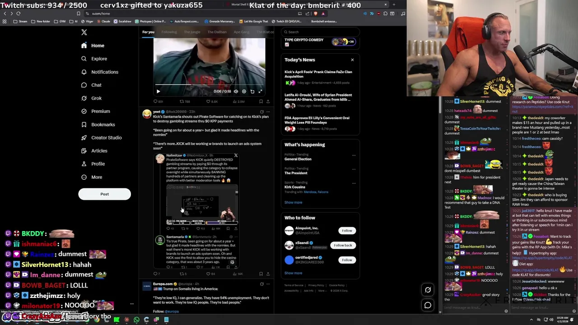Open the GYM bookmarks folder
The image size is (578, 325).
pyautogui.click(x=60, y=21)
